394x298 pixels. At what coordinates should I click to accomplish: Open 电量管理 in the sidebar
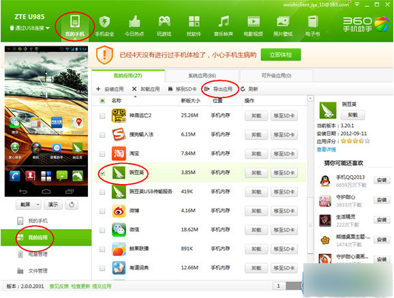[x=33, y=254]
